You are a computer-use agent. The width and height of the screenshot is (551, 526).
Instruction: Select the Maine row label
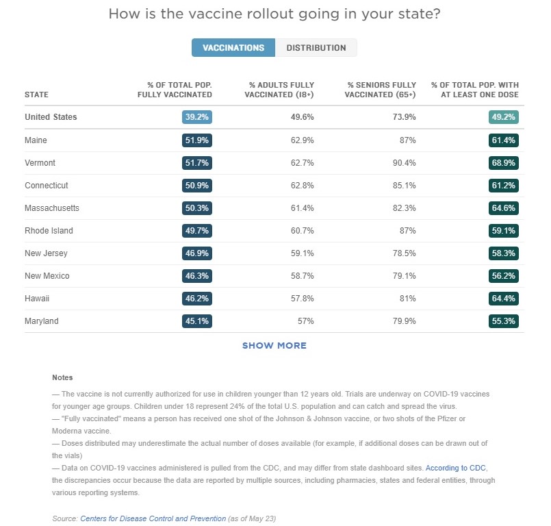tap(36, 140)
